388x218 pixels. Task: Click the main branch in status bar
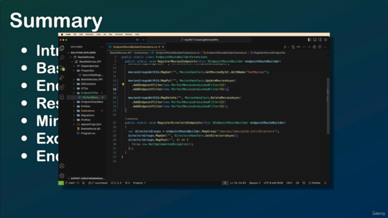click(x=70, y=183)
